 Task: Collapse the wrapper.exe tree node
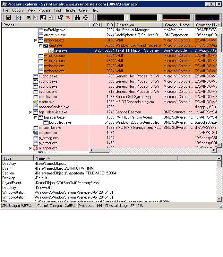[30, 148]
